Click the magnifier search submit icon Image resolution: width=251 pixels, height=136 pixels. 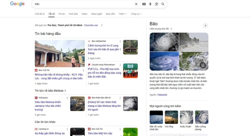(163, 4)
